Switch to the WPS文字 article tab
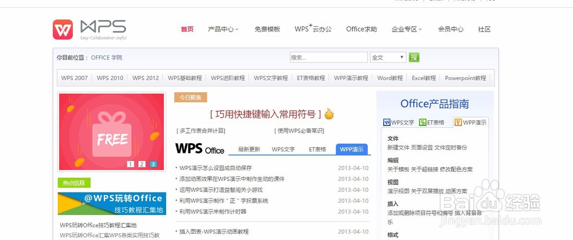Viewport: 573px width, 240px height. pyautogui.click(x=283, y=149)
